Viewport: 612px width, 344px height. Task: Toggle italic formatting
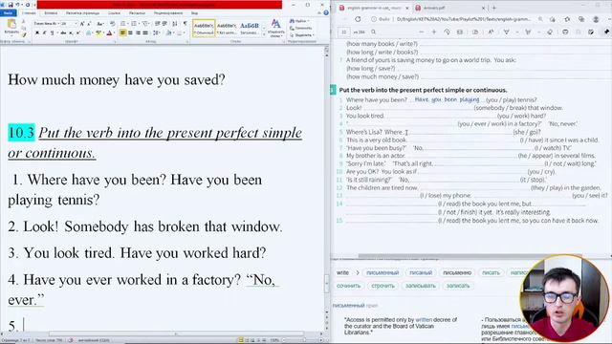(45, 33)
